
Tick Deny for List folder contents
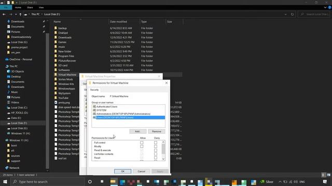click(x=156, y=154)
